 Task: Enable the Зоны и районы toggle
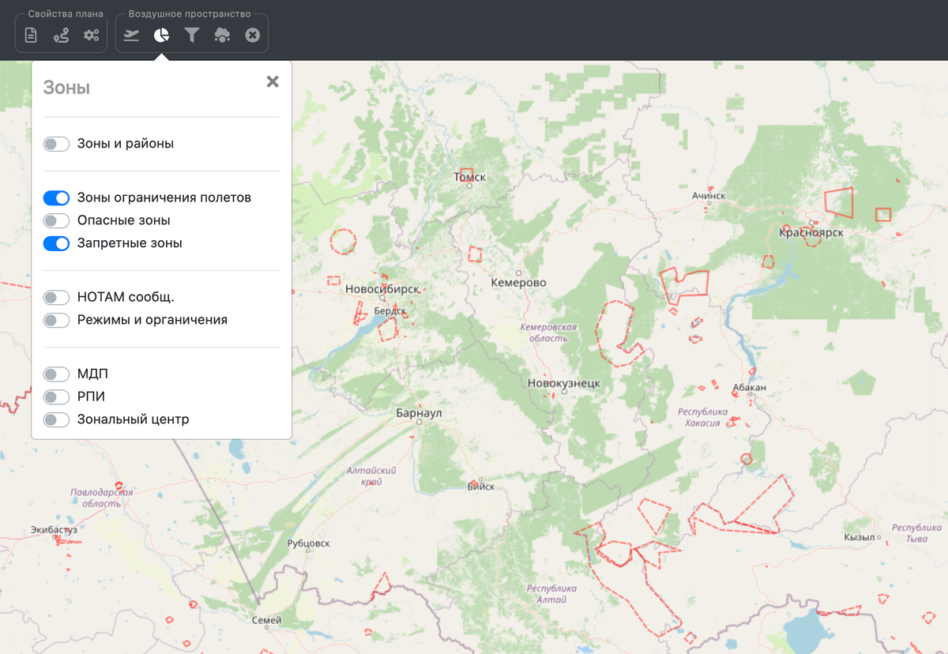click(56, 144)
